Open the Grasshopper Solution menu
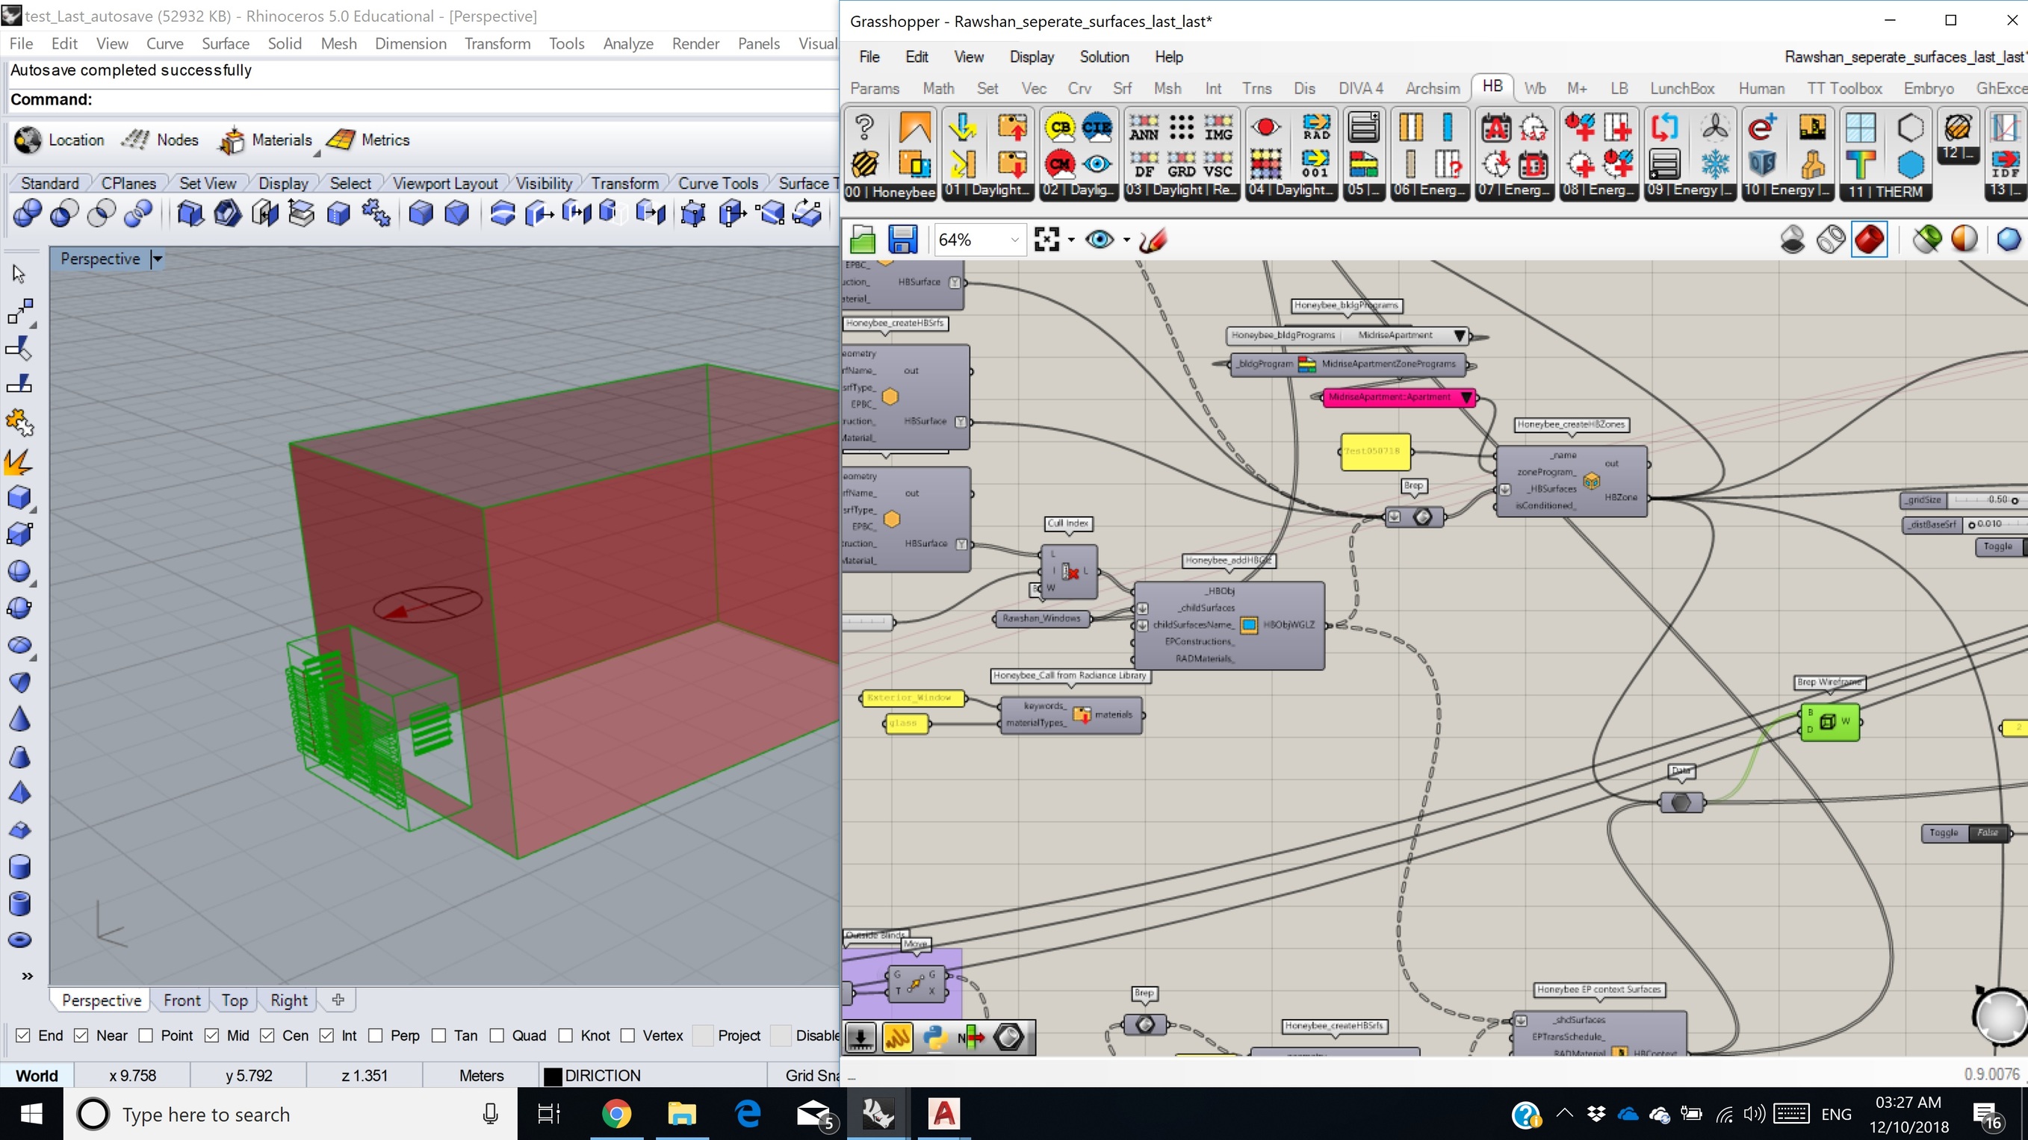 coord(1104,57)
